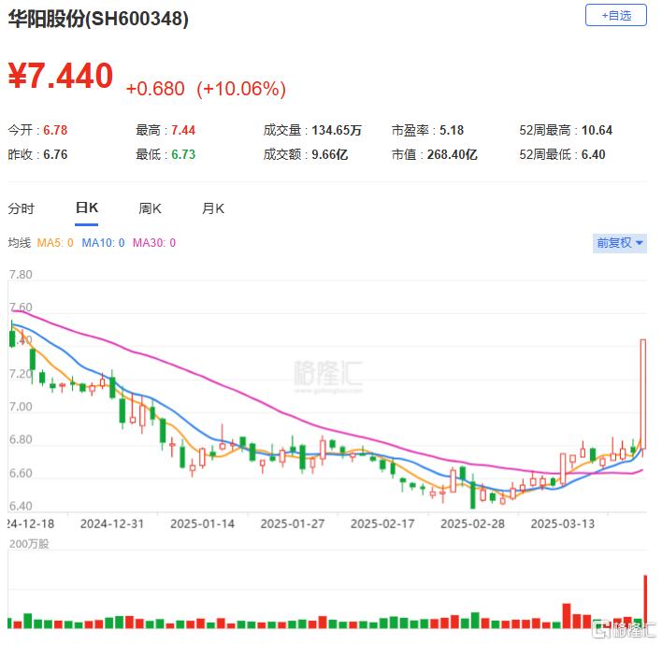Click the price change amount +0.680
This screenshot has width=662, height=645.
155,89
